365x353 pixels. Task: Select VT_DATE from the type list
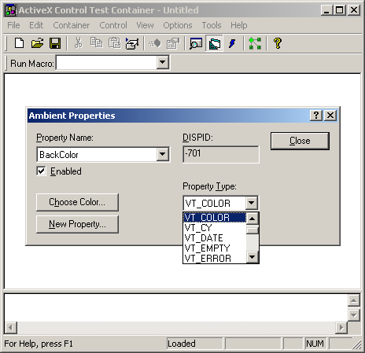215,238
